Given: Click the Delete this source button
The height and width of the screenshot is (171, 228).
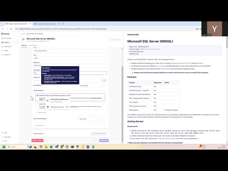Looking at the screenshot, I should (x=37, y=140).
